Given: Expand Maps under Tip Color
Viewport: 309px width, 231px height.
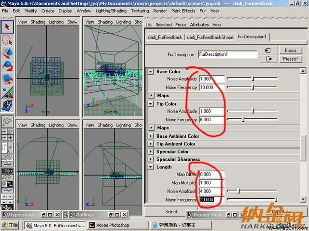Looking at the screenshot, I should 151,128.
